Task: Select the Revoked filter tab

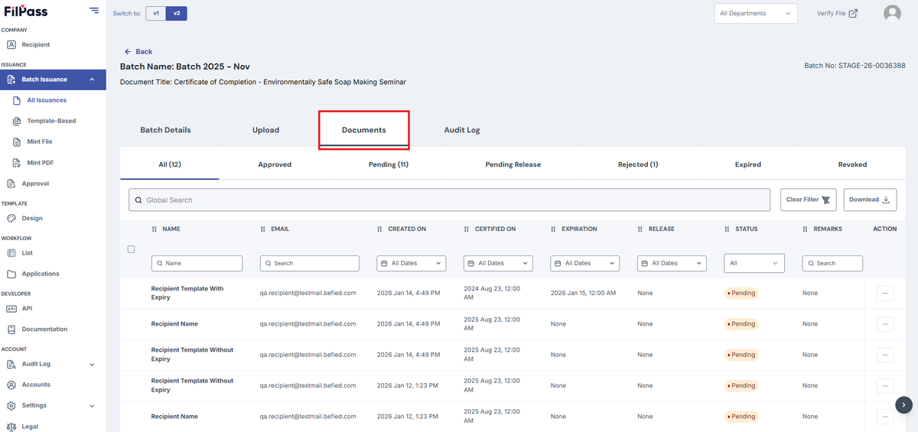Action: point(851,164)
